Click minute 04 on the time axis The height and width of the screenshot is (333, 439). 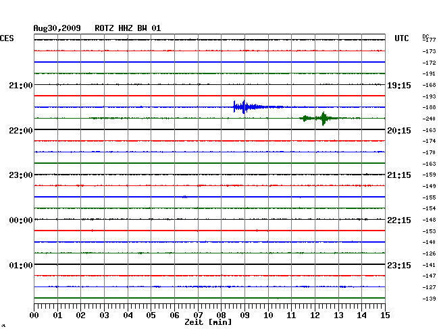128,315
